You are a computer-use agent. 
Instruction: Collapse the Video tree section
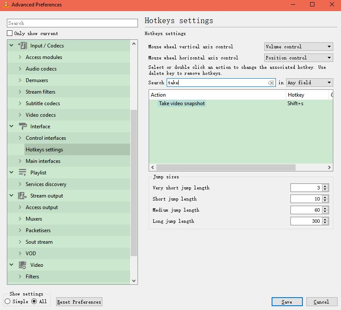[x=12, y=265]
